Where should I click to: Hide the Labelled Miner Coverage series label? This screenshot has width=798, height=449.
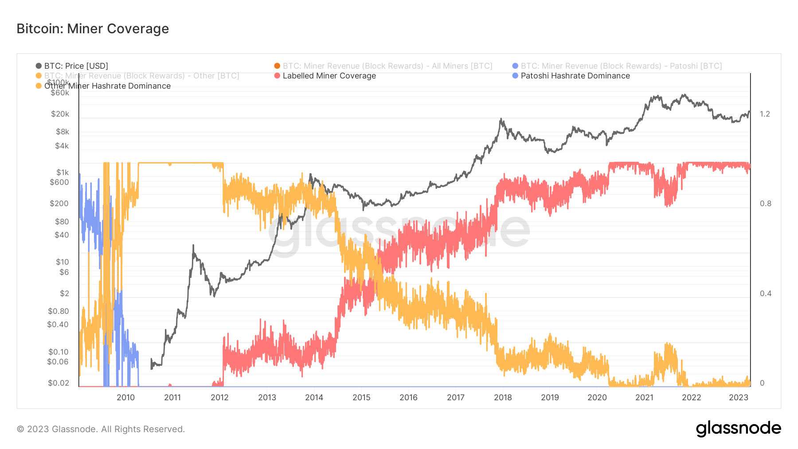(329, 76)
